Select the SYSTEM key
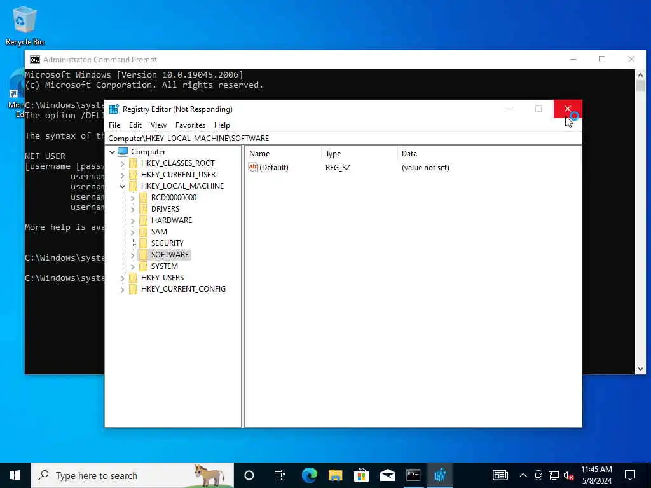The image size is (651, 488). click(x=165, y=266)
